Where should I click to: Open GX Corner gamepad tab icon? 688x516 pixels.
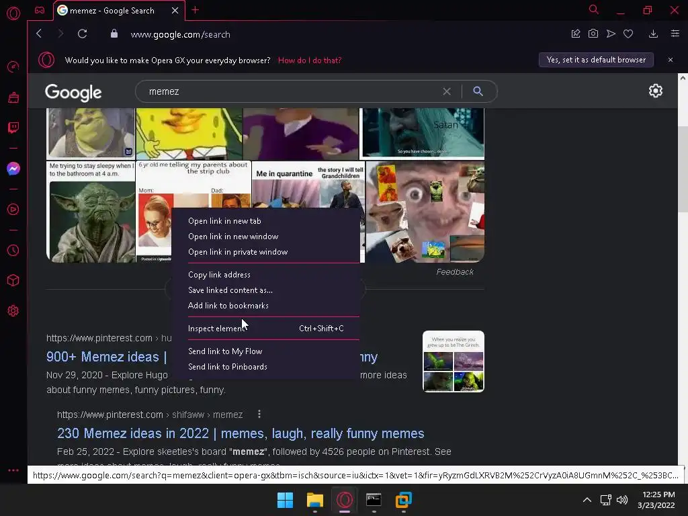[40, 10]
